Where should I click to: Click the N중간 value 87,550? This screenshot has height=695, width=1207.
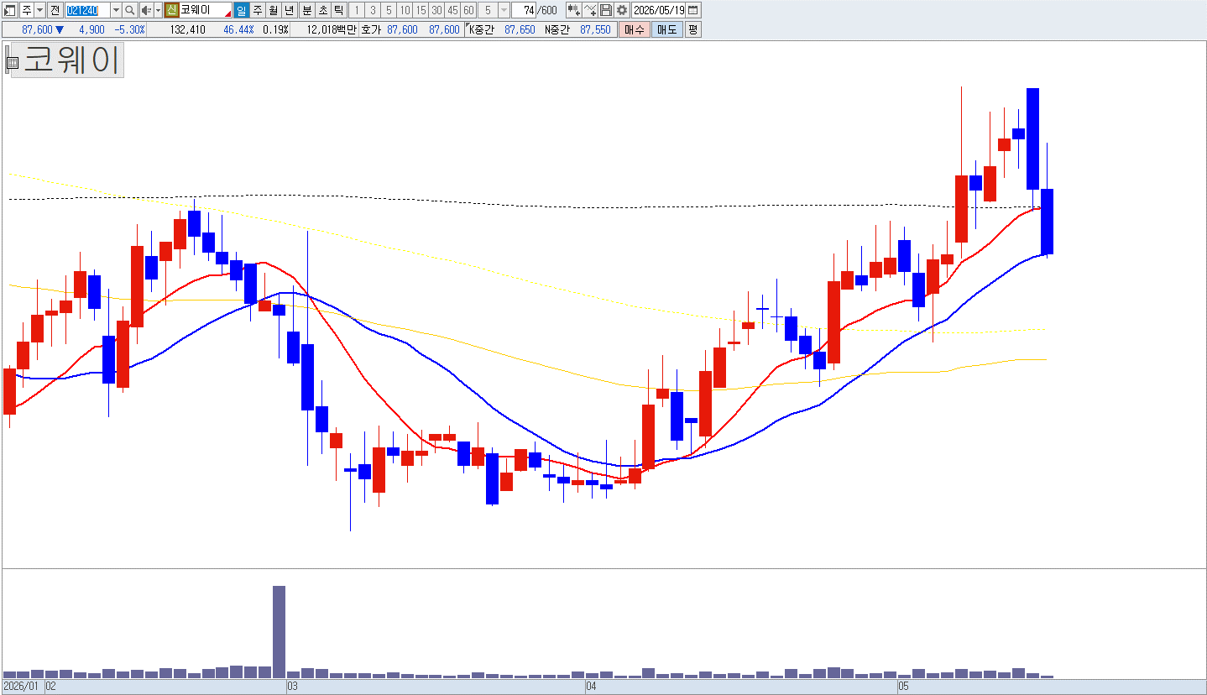coord(595,29)
